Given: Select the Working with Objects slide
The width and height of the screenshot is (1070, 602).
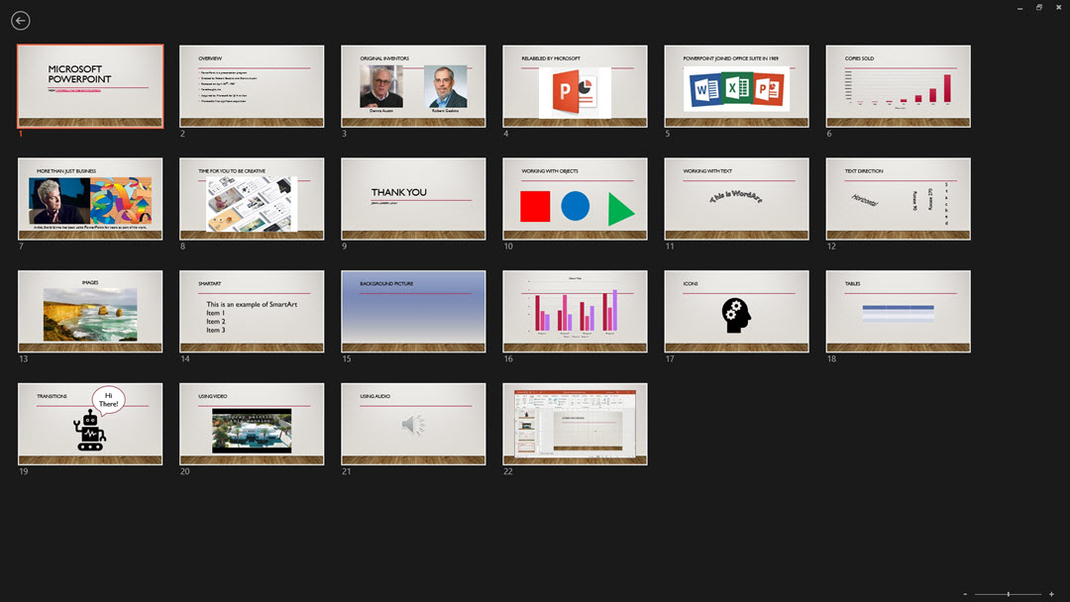Looking at the screenshot, I should click(575, 199).
